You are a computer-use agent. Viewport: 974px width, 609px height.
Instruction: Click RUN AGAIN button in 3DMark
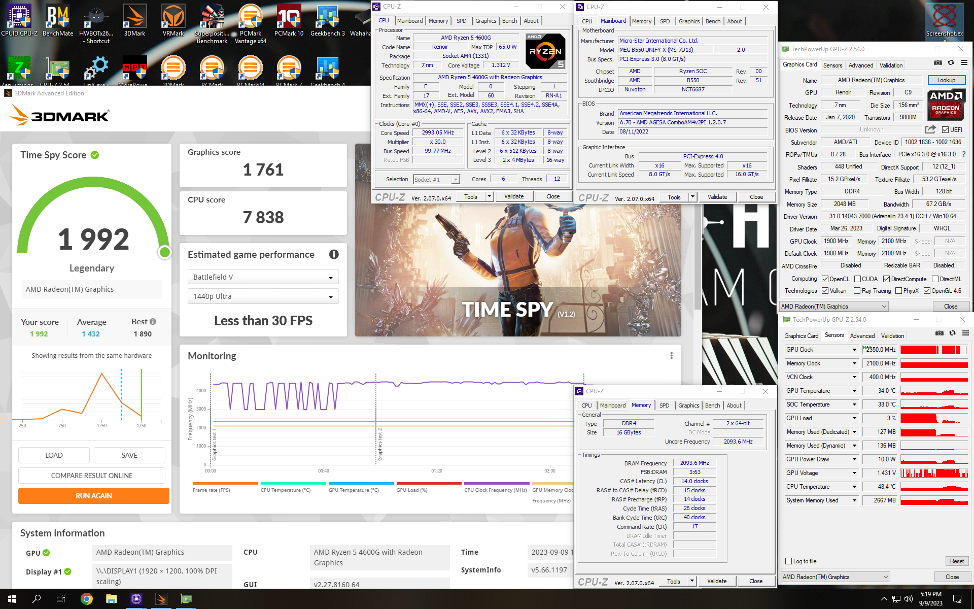(x=94, y=496)
